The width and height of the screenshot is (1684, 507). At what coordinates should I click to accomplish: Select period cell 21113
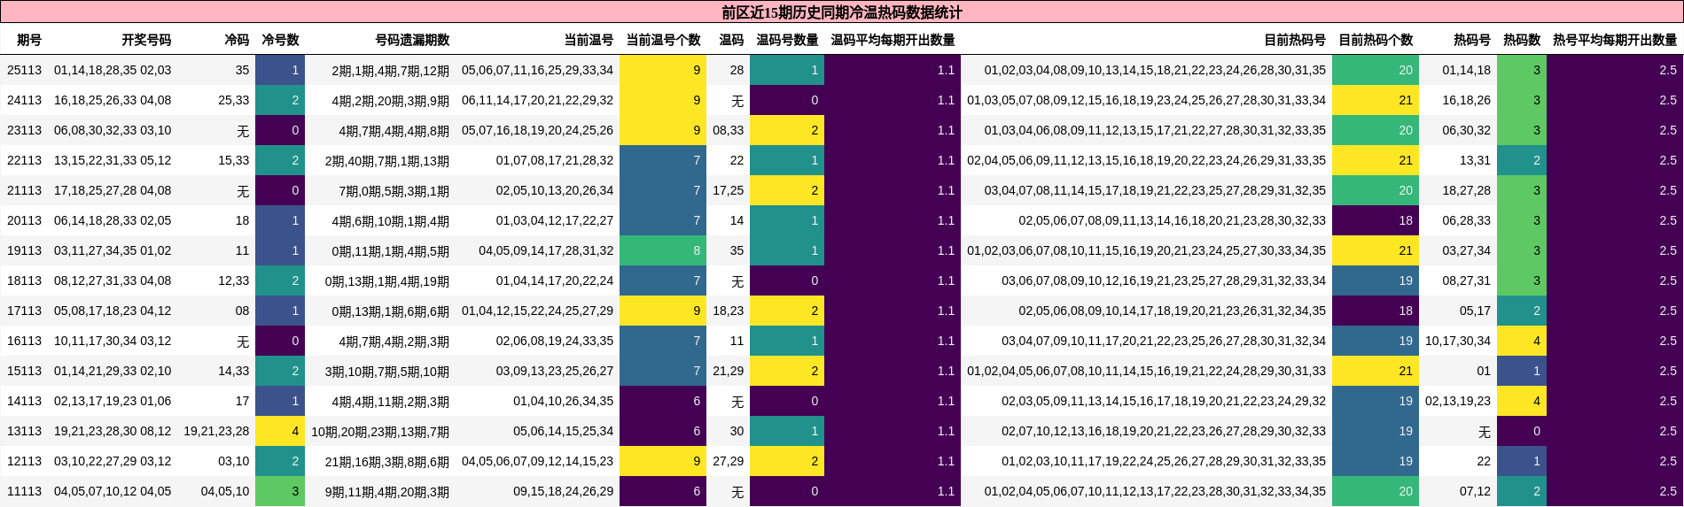[24, 190]
